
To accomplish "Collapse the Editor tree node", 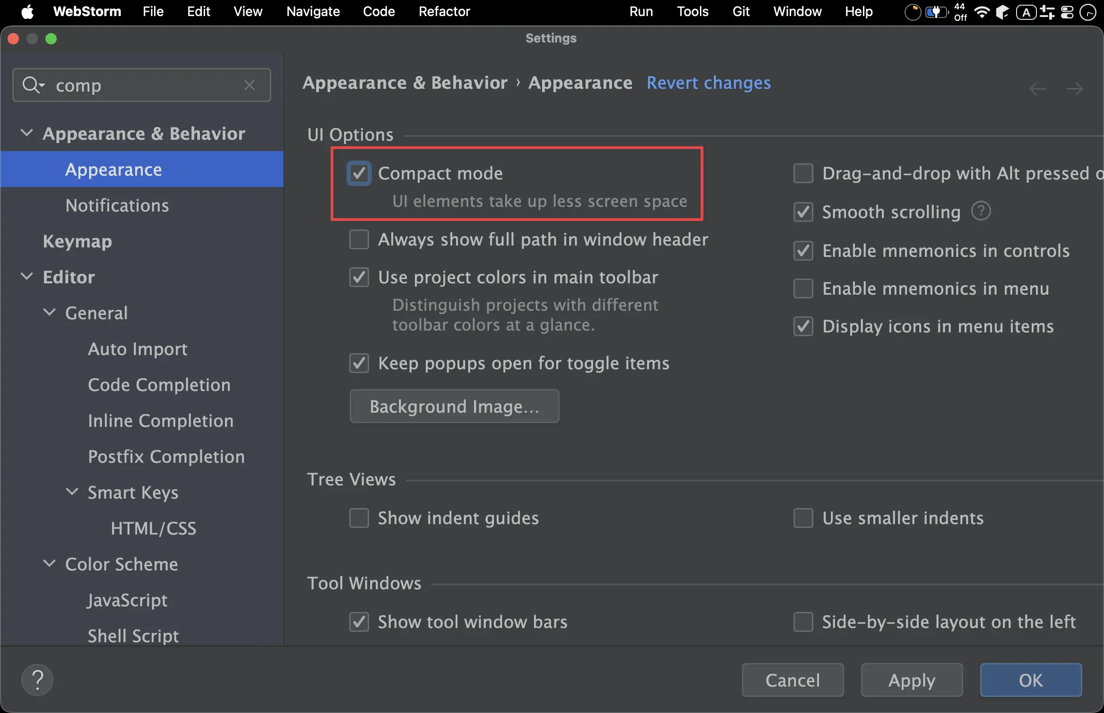I will coord(27,277).
